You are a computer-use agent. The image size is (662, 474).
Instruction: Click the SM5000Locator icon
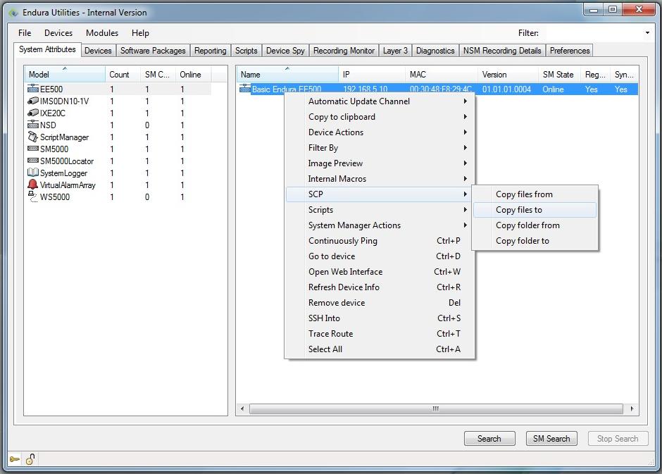click(x=33, y=161)
